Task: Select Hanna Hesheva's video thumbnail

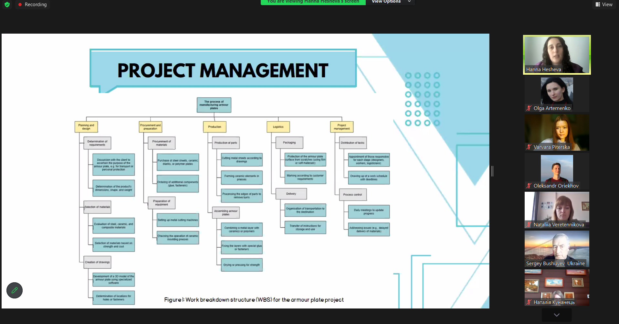Action: click(x=557, y=55)
